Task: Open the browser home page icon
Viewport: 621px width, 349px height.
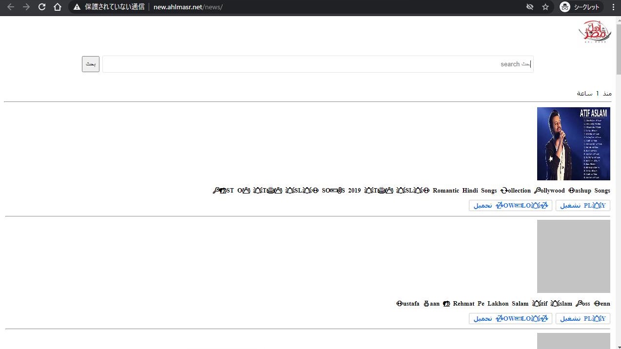Action: click(58, 7)
